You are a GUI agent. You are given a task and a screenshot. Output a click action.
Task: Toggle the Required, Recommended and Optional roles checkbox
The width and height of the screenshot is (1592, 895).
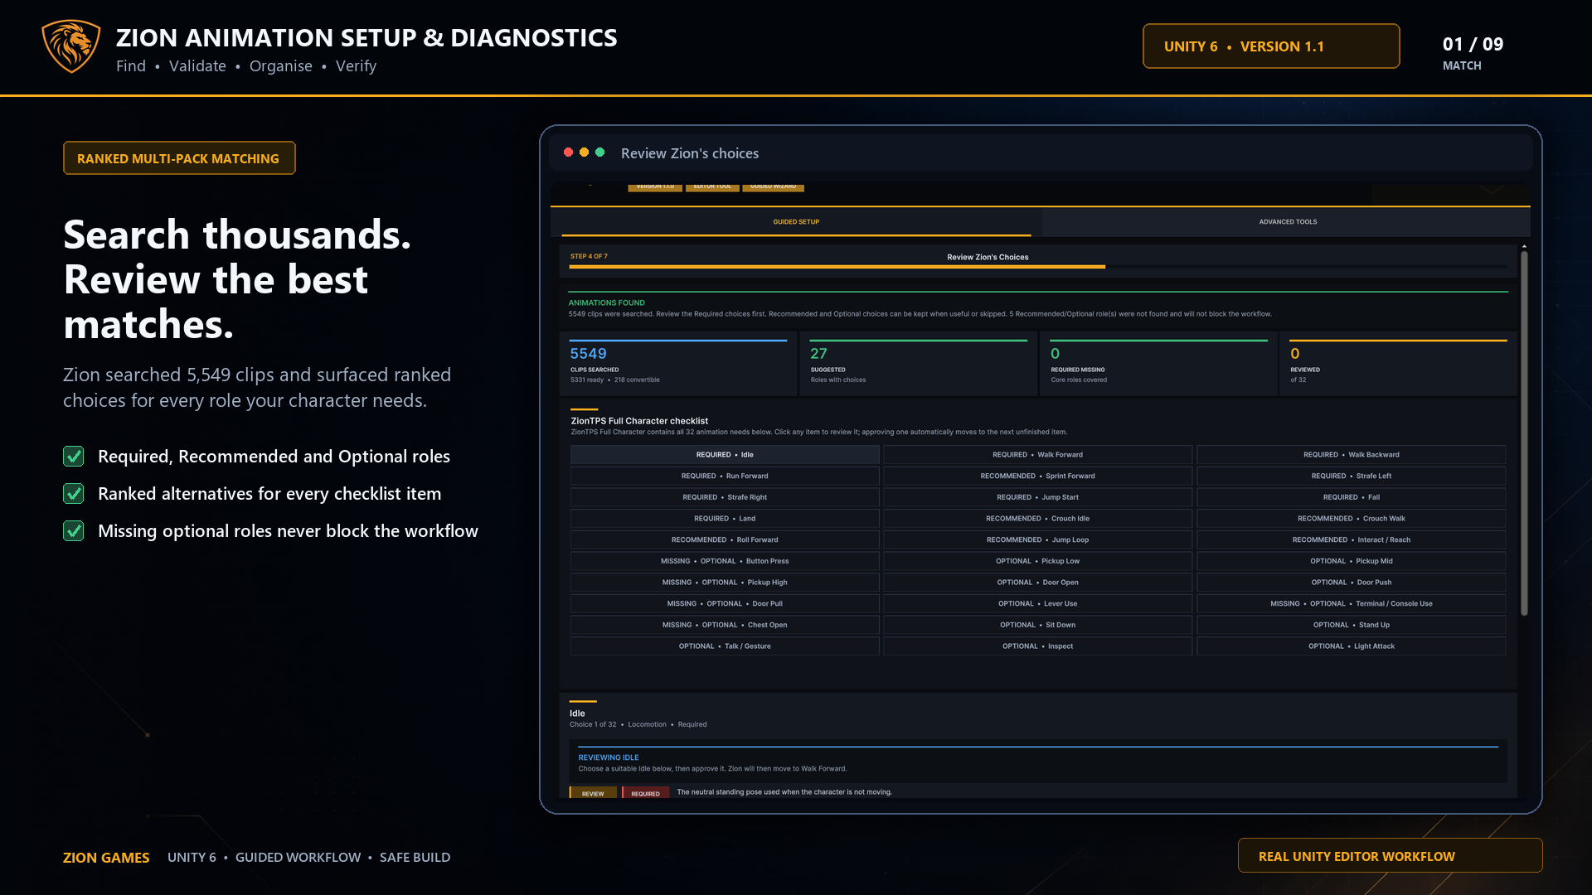coord(74,457)
